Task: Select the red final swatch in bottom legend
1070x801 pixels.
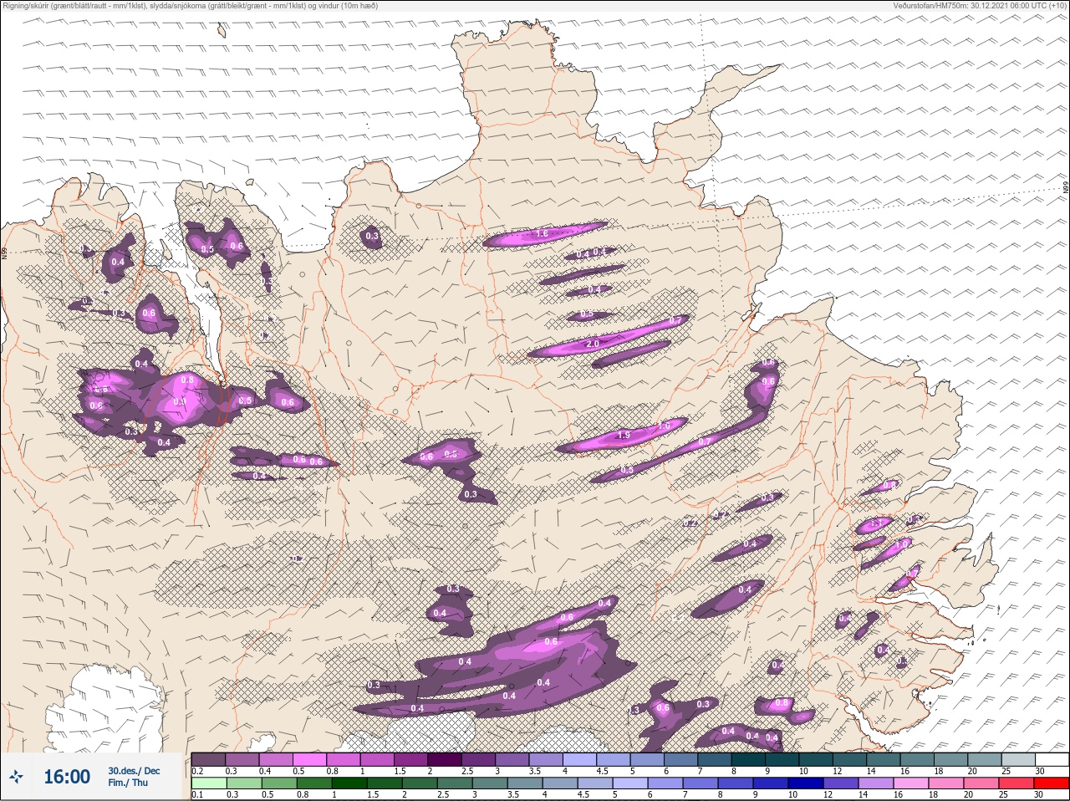Action: pyautogui.click(x=1051, y=784)
